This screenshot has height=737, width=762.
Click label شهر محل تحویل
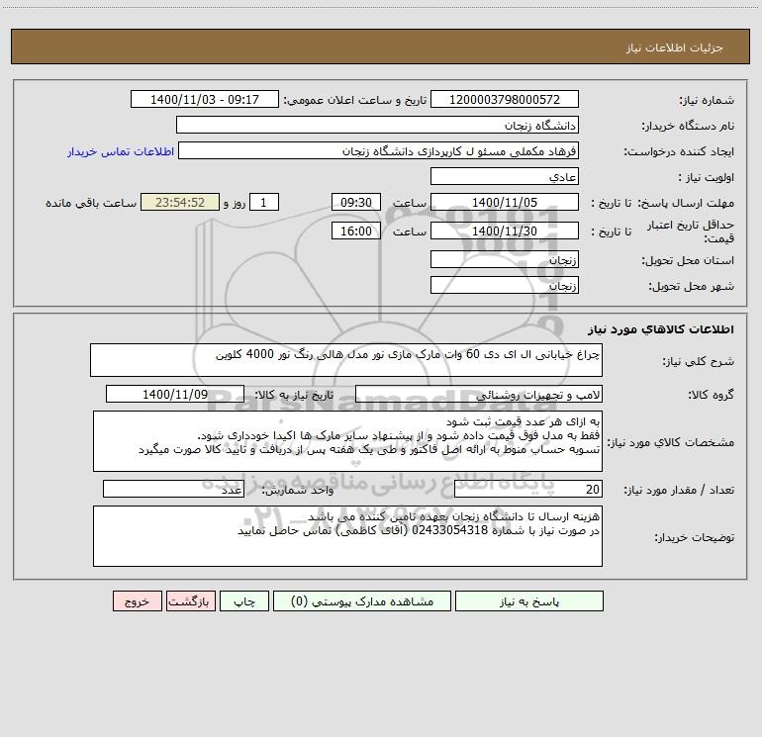692,286
